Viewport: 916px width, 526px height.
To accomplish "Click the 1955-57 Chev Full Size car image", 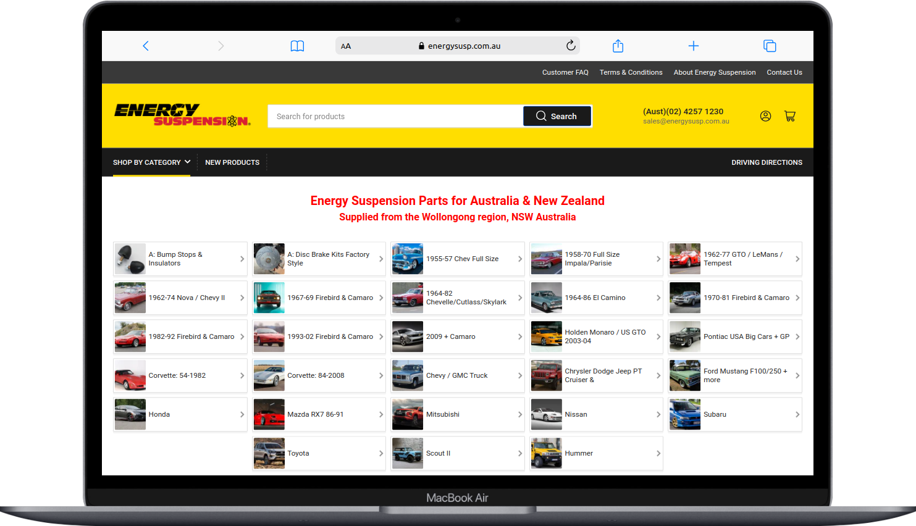I will tap(408, 259).
